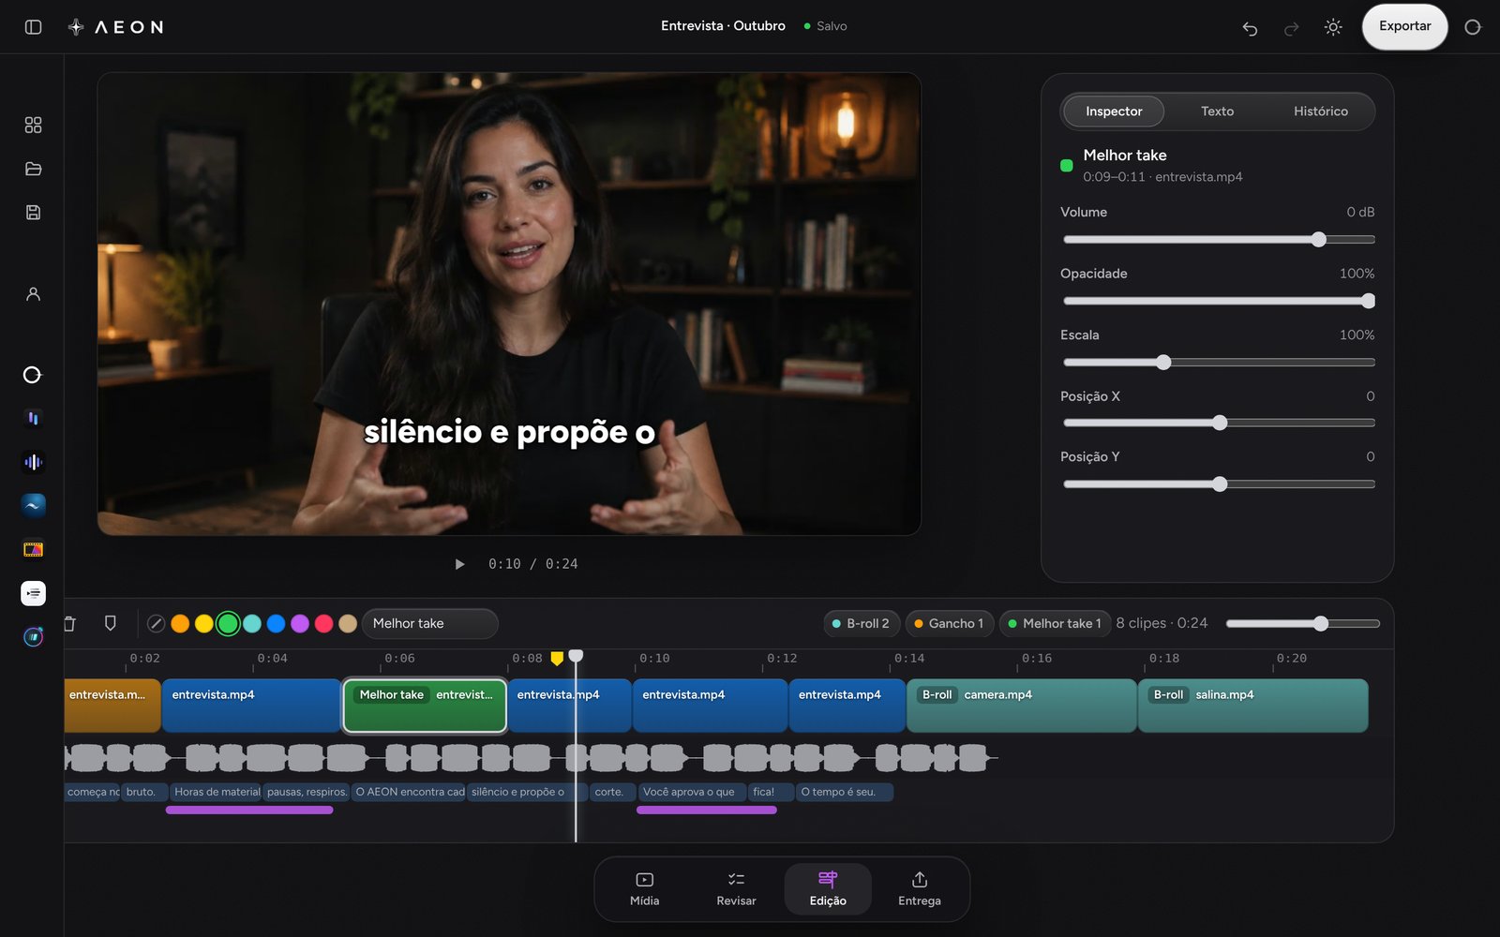Switch to the Inspector tab
This screenshot has height=937, width=1500.
(1114, 111)
